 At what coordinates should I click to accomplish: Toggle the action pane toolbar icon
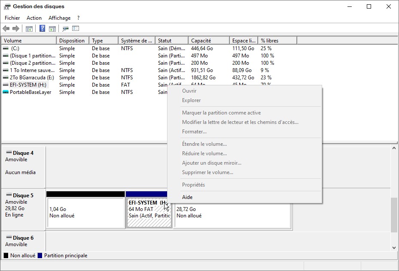tap(52, 29)
